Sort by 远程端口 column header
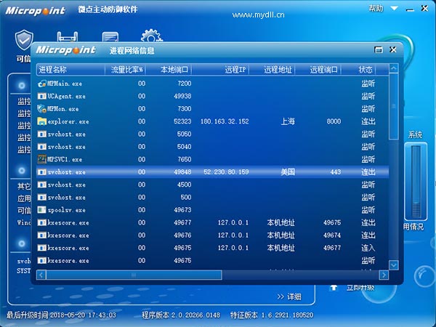Screen dimensions: 436x327 (x=318, y=70)
